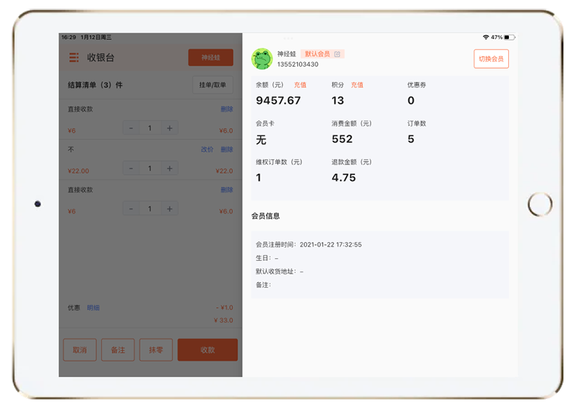Image resolution: width=576 pixels, height=410 pixels.
Task: Tap the Wi-Fi status icon
Action: [486, 37]
